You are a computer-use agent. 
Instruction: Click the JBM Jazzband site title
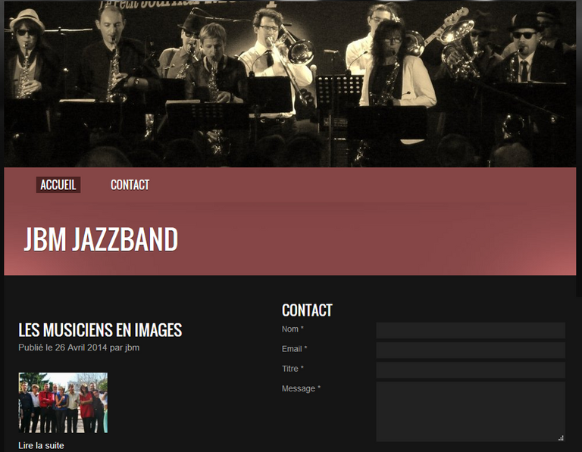101,239
